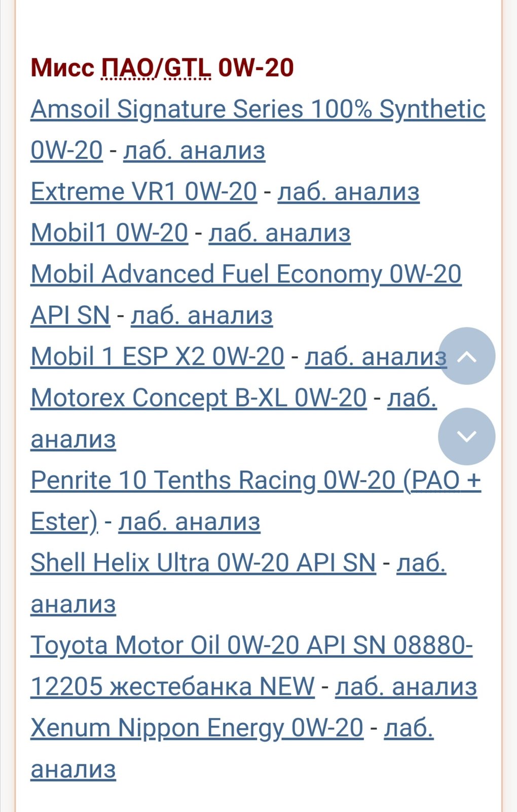Open lab analysis link beside Mobil1 0W-20
The height and width of the screenshot is (812, 517).
click(x=279, y=232)
